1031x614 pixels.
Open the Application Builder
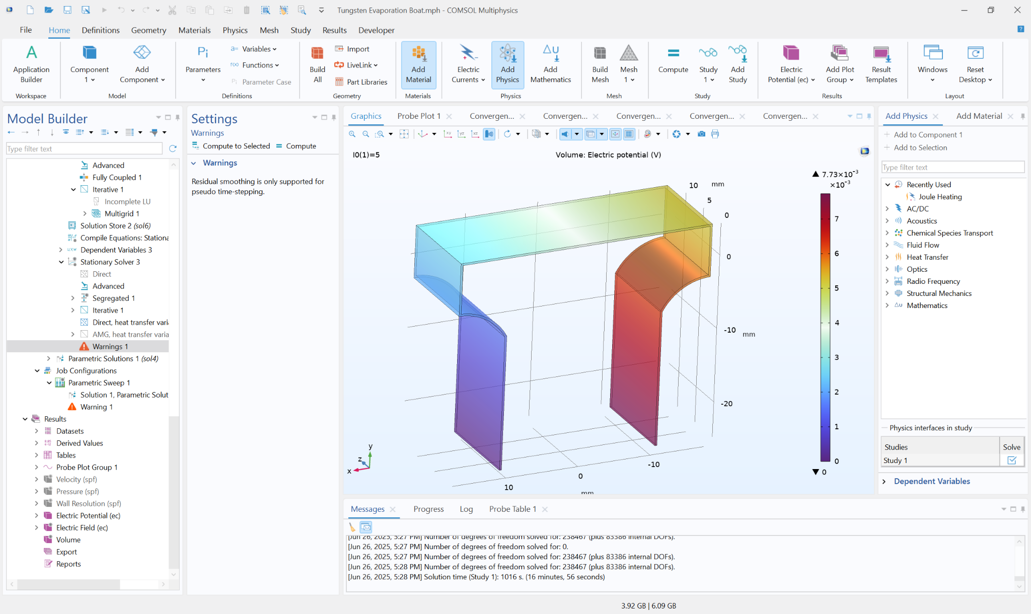coord(31,64)
